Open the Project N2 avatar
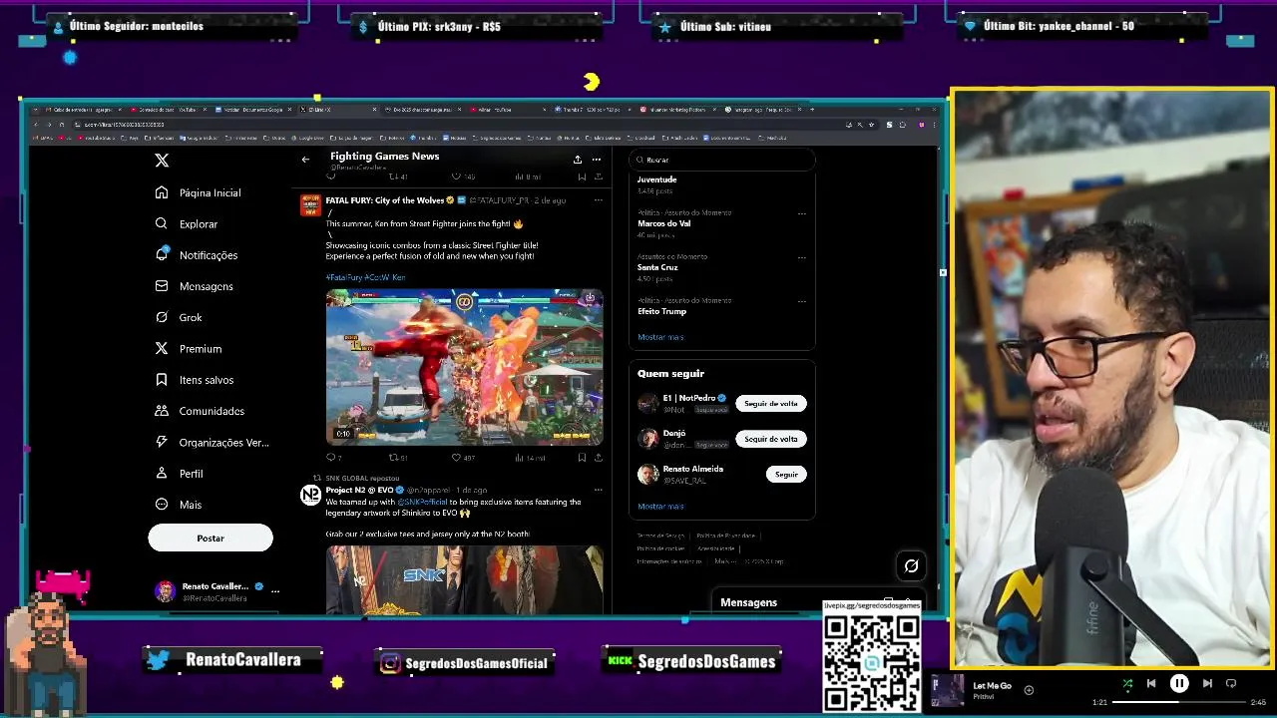The image size is (1277, 718). [x=310, y=496]
